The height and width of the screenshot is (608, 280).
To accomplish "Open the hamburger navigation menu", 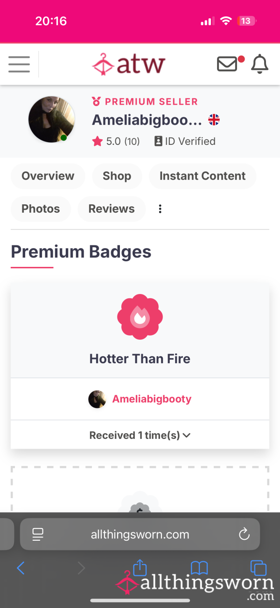I will [x=19, y=64].
